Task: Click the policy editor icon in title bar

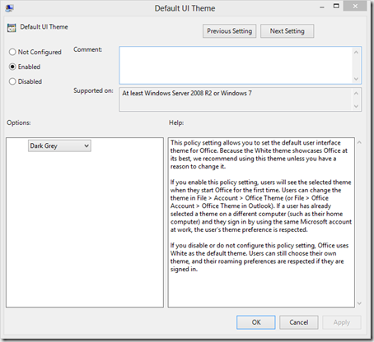Action: (9, 8)
